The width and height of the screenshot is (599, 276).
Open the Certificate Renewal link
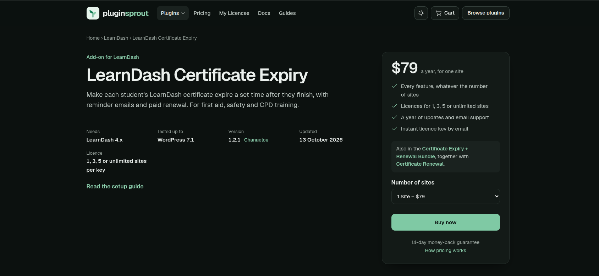[420, 164]
